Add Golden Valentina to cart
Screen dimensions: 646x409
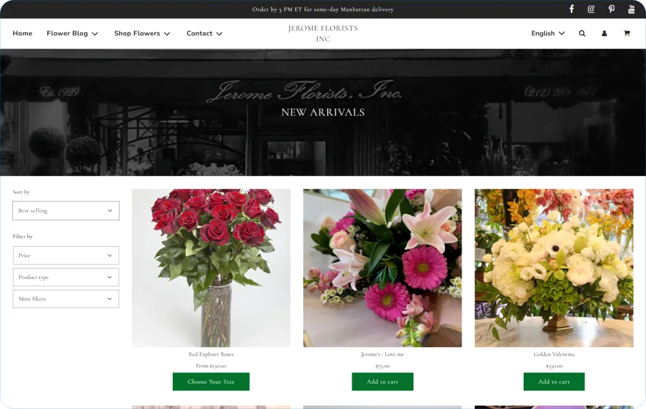[554, 382]
